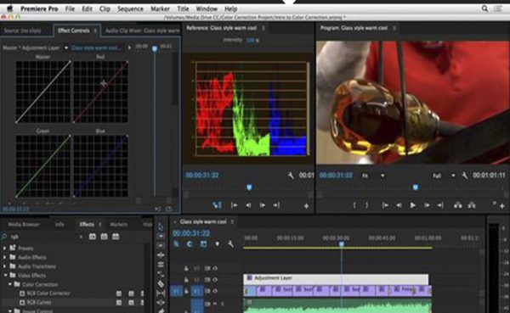Toggle sync lock on V3 track
Screen dimensions: 510x313
[207, 269]
